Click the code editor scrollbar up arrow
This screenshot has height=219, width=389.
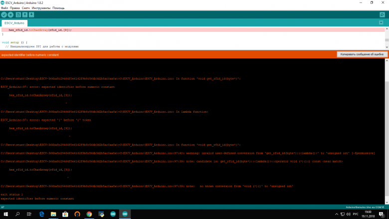[387, 29]
